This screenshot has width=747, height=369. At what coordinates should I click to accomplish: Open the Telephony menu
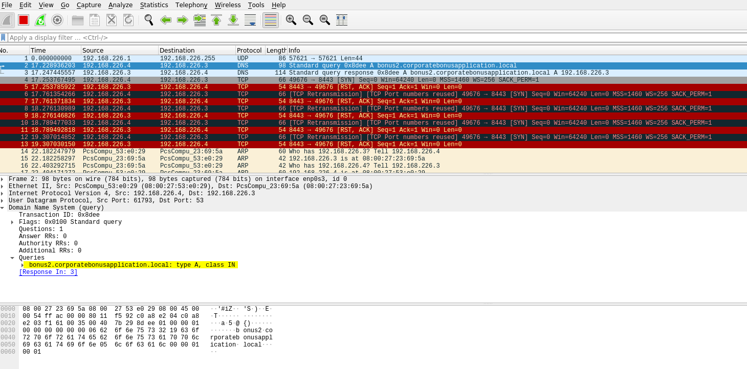click(191, 5)
